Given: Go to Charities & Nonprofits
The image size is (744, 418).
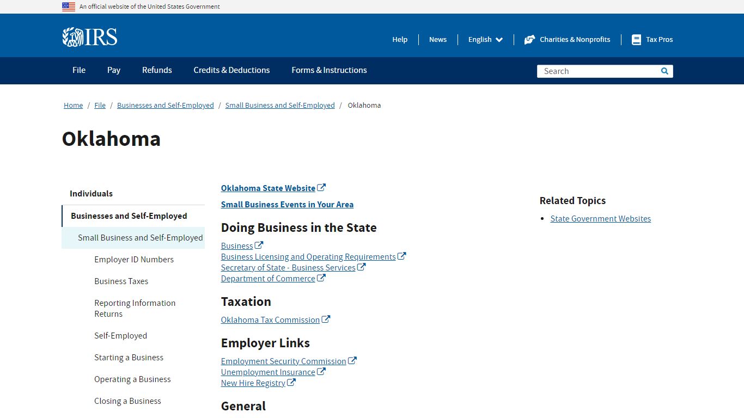Looking at the screenshot, I should (x=567, y=40).
